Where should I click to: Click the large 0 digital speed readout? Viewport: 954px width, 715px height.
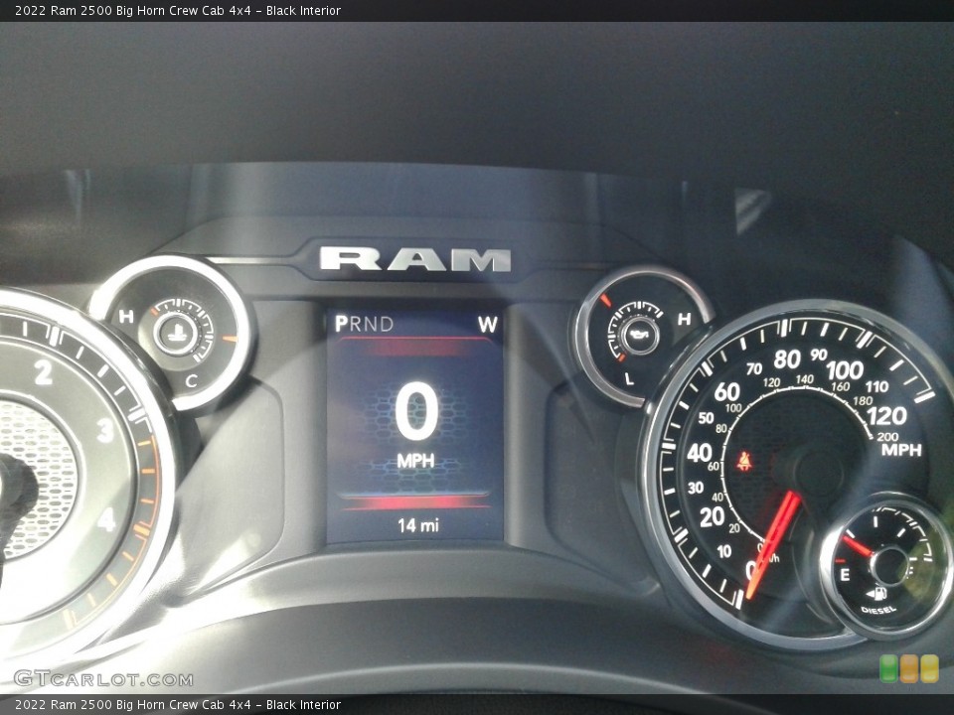click(416, 413)
